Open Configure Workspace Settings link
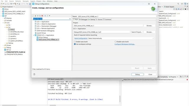Viewport: 189px width, 106px height. 125,44
